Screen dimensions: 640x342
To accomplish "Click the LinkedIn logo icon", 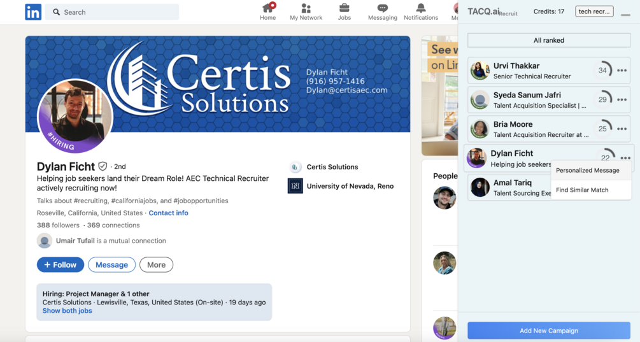I will point(33,12).
